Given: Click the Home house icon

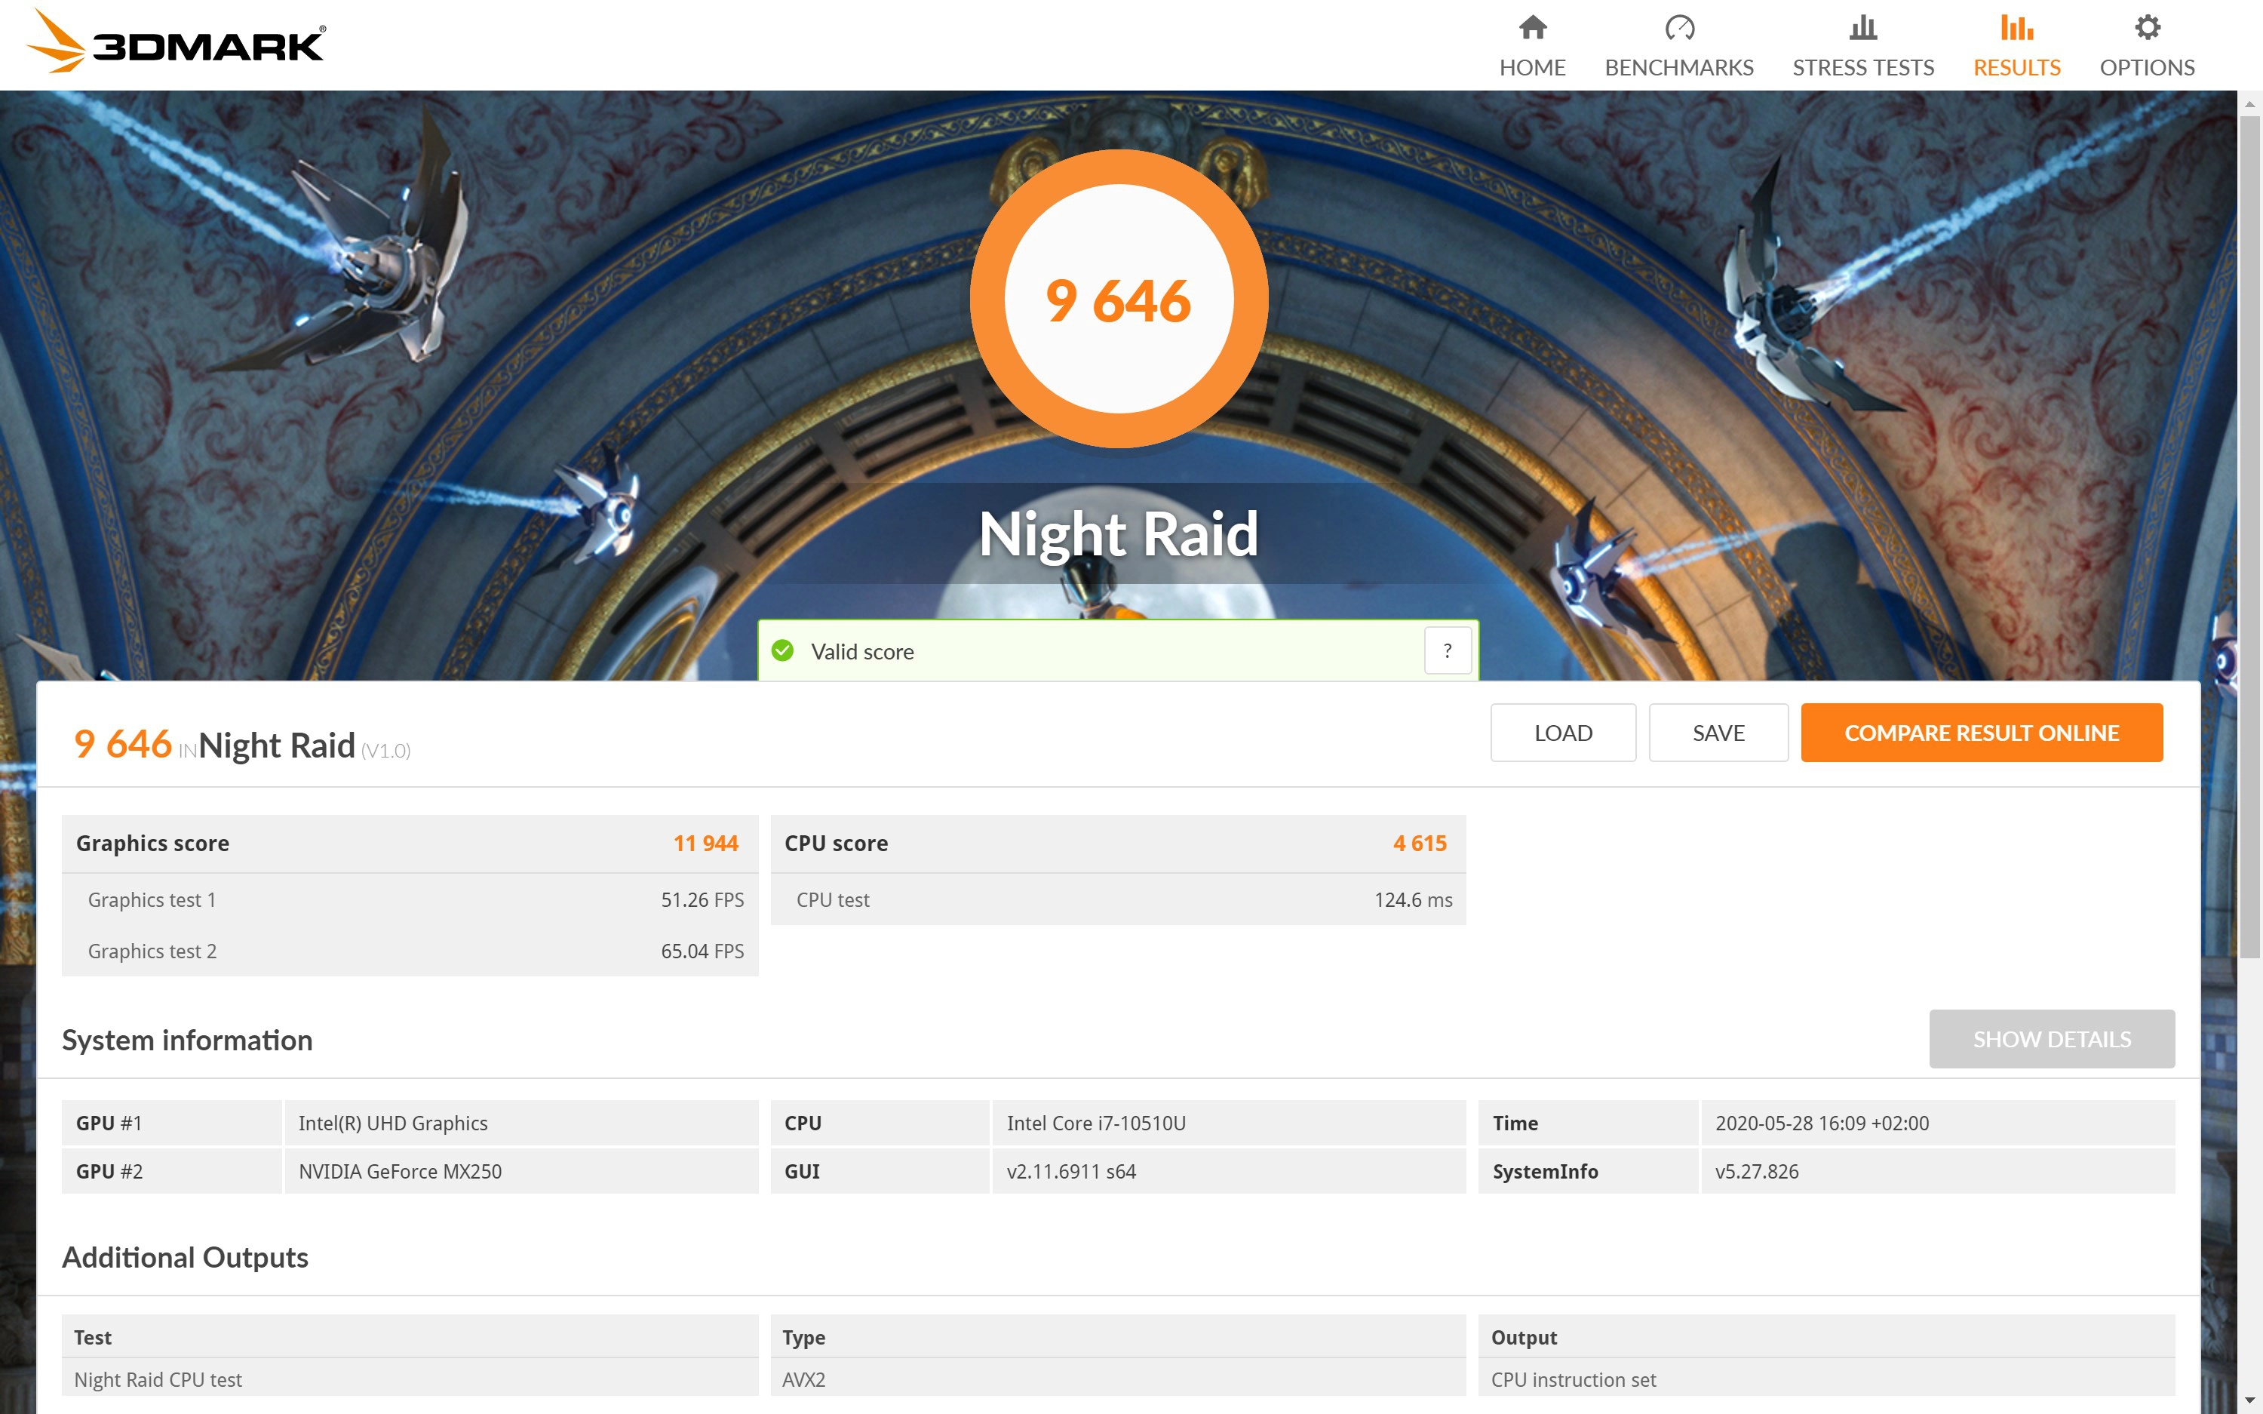Looking at the screenshot, I should [x=1532, y=27].
